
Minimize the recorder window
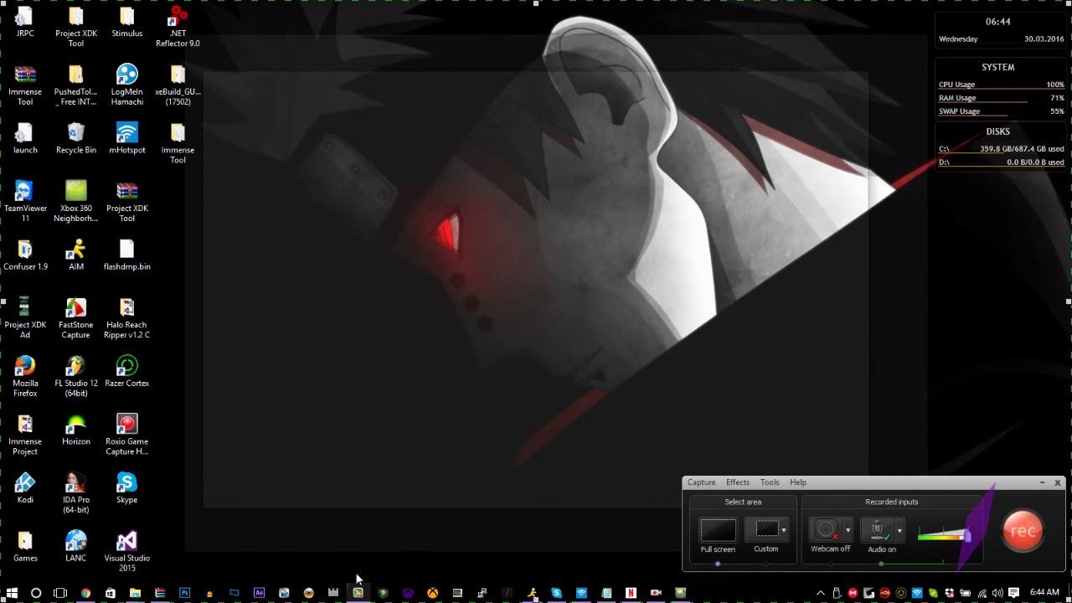coord(1042,482)
